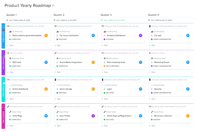Add an Epic below the Login card
This screenshot has width=197, height=132.
click(x=105, y=98)
